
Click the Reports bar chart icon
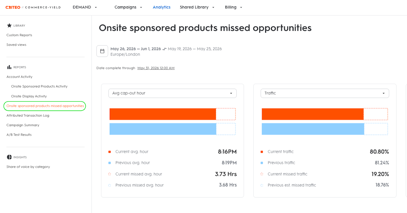click(x=9, y=67)
